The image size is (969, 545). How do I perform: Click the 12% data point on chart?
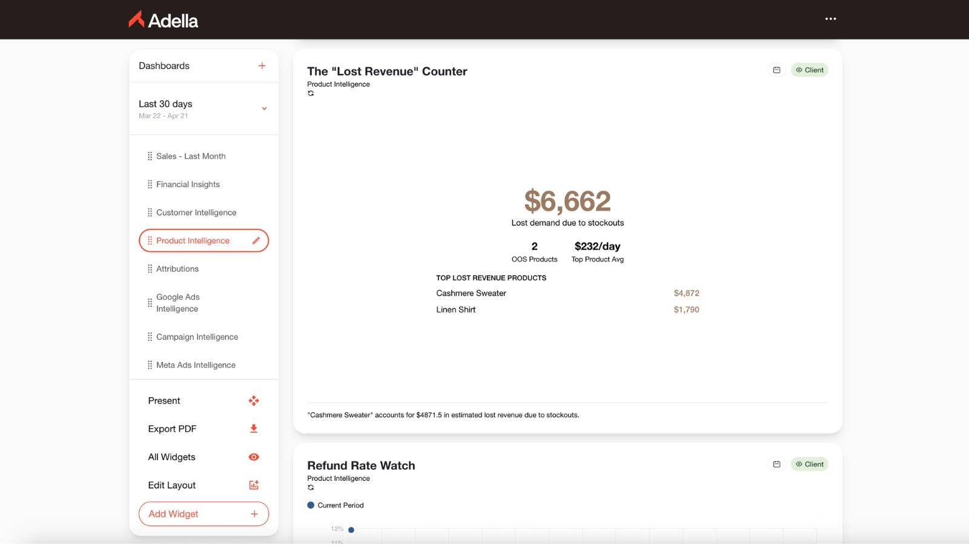(x=351, y=530)
